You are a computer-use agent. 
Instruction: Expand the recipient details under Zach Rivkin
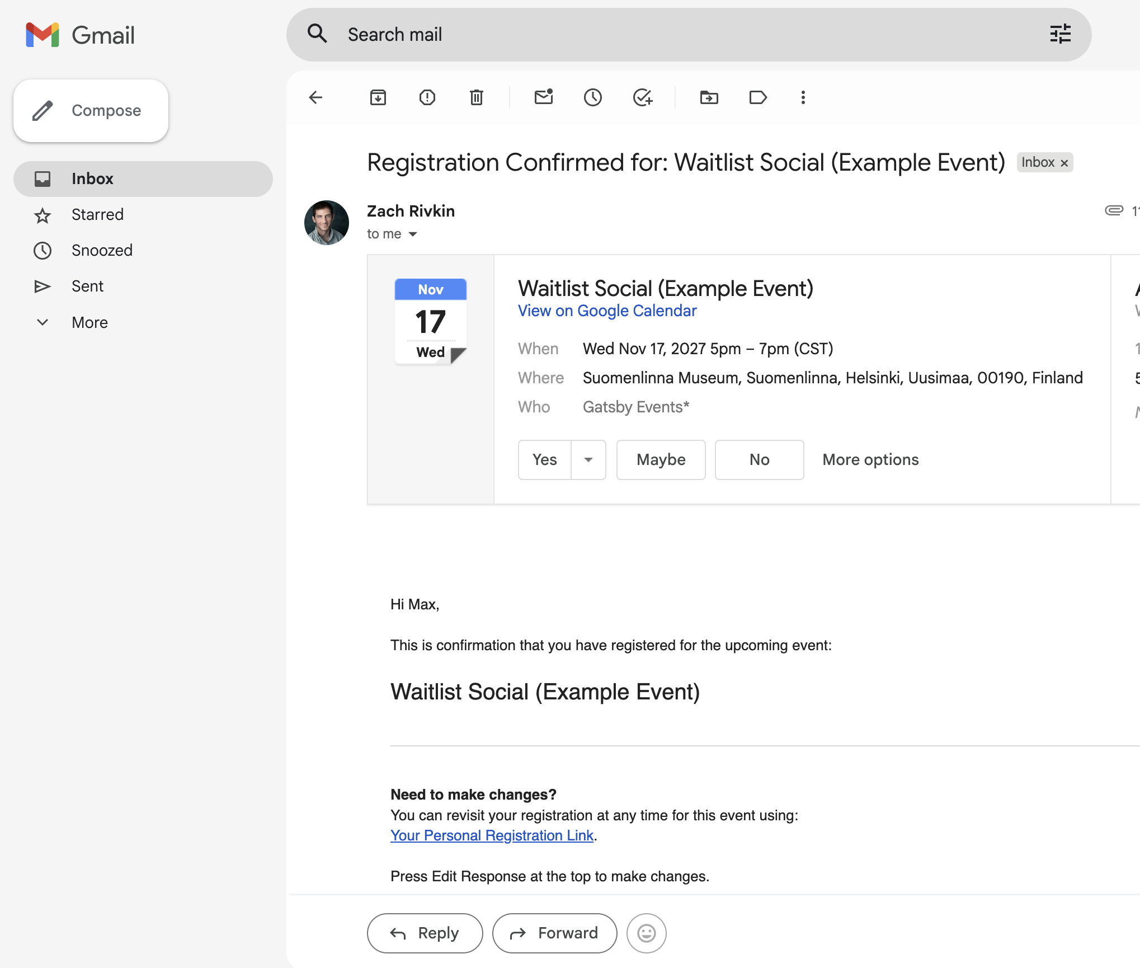click(413, 234)
